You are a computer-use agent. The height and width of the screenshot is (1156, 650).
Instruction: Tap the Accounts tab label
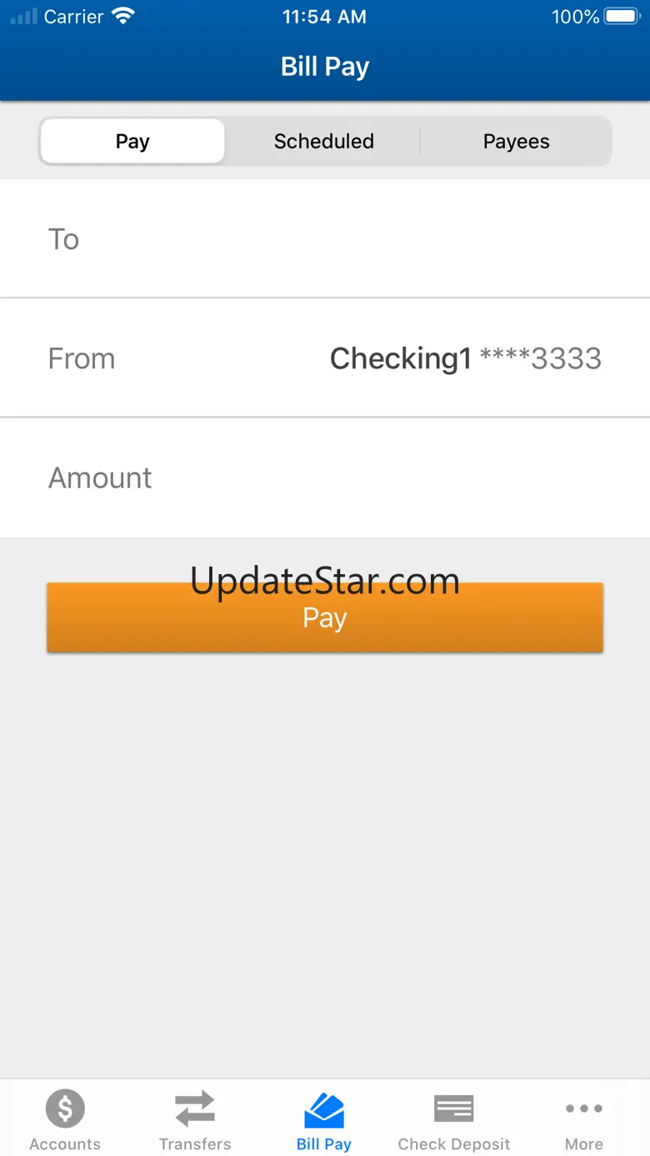pos(65,1143)
